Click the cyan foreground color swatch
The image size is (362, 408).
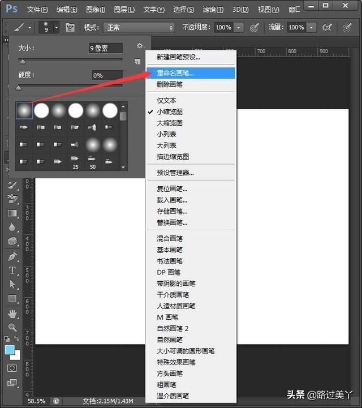click(10, 350)
